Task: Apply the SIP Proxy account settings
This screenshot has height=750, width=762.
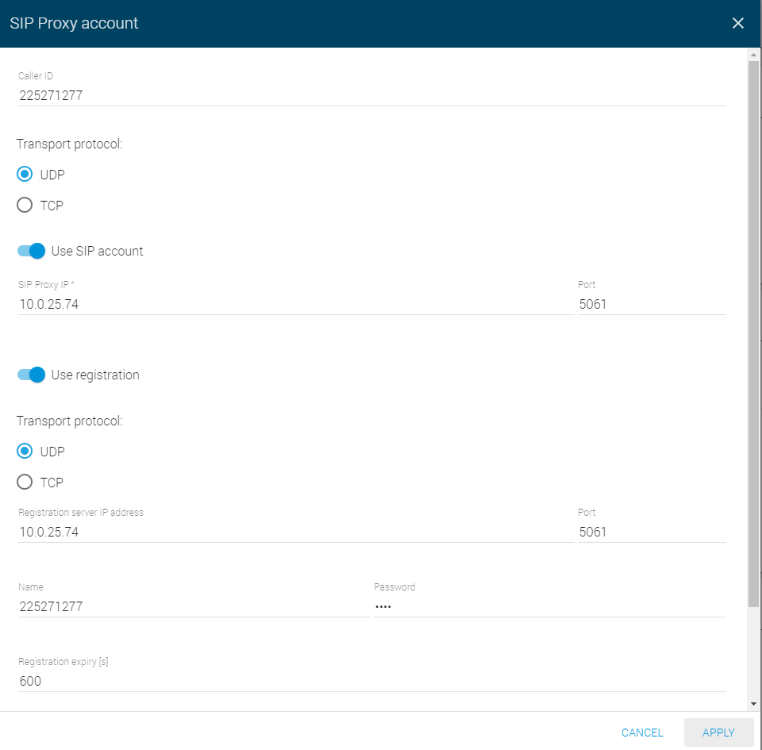Action: click(x=718, y=733)
